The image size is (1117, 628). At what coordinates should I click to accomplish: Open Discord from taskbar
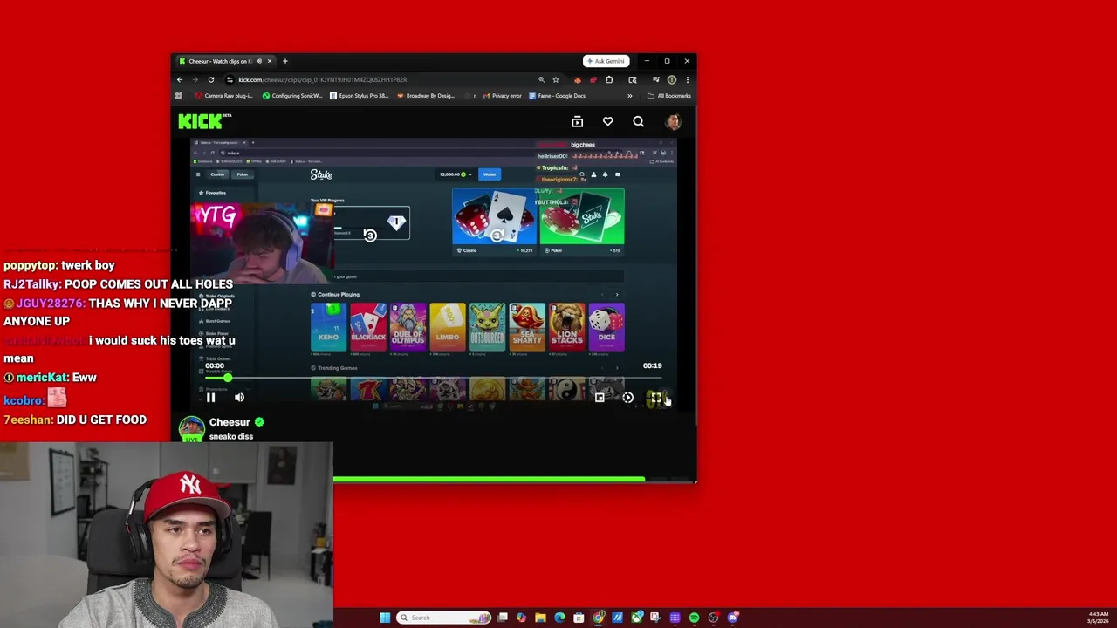732,618
